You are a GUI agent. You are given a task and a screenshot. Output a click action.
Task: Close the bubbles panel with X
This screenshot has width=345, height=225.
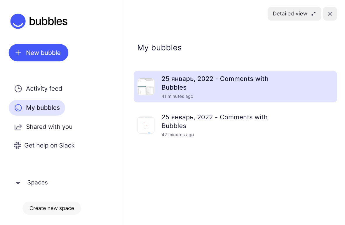click(330, 14)
